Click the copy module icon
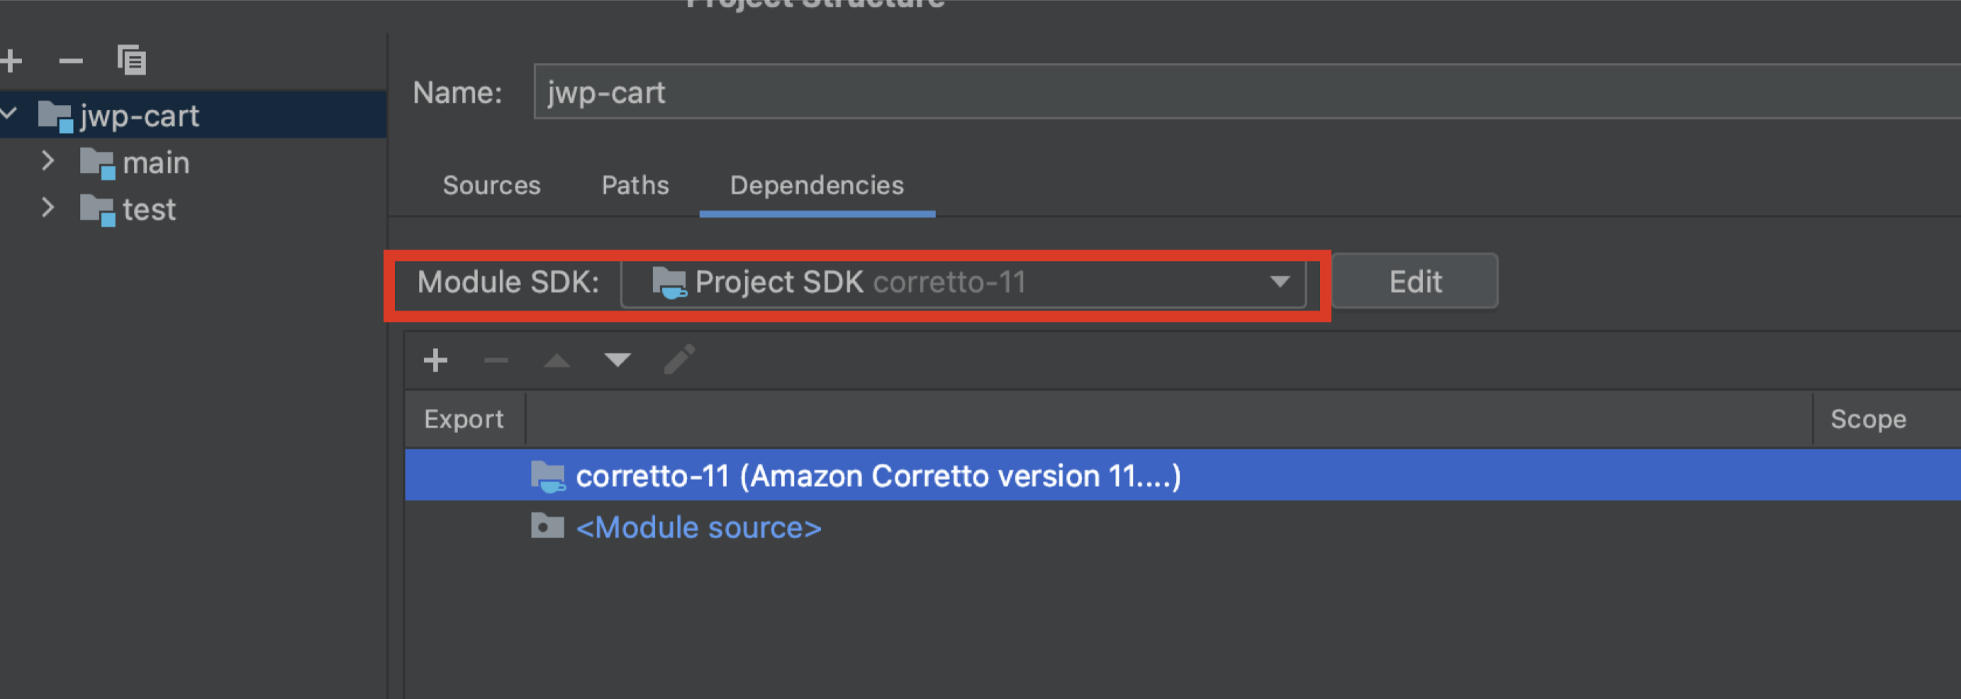This screenshot has height=699, width=1961. 132,60
